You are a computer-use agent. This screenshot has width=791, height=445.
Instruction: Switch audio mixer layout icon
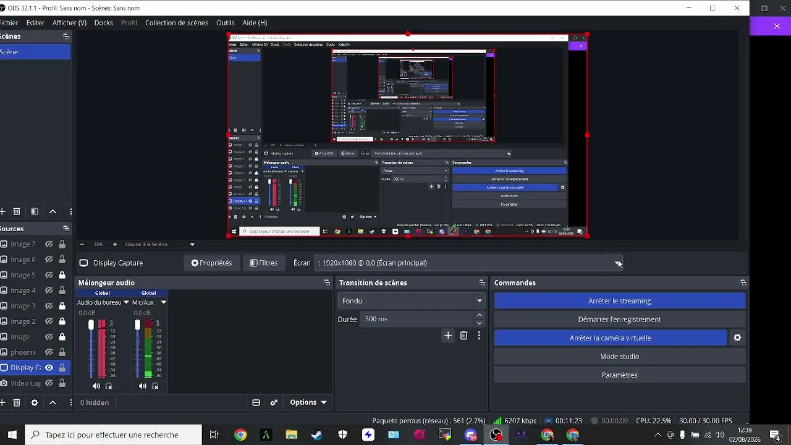(x=256, y=402)
